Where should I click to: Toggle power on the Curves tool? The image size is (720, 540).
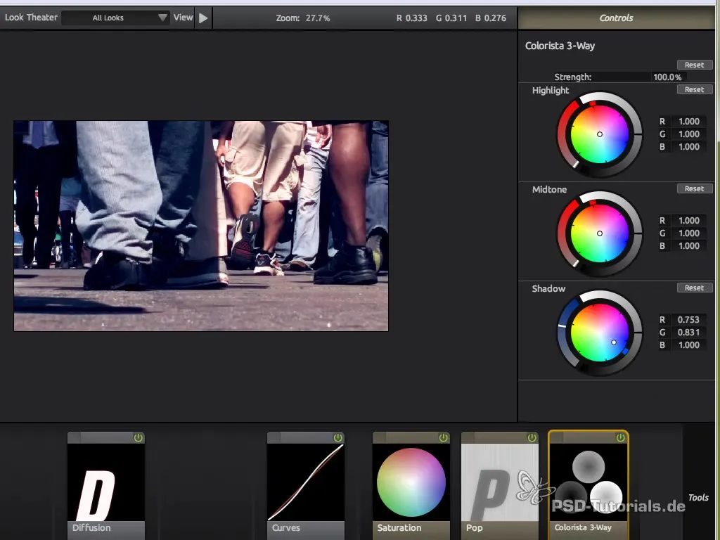[338, 437]
